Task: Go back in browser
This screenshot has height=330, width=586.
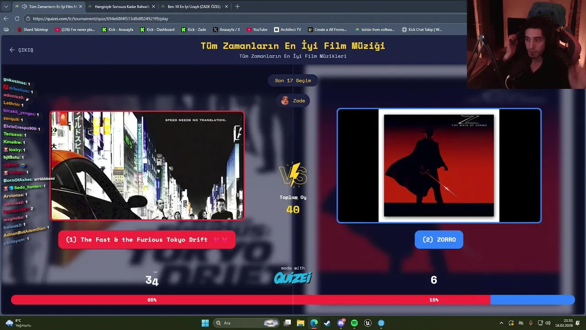Action: tap(6, 19)
